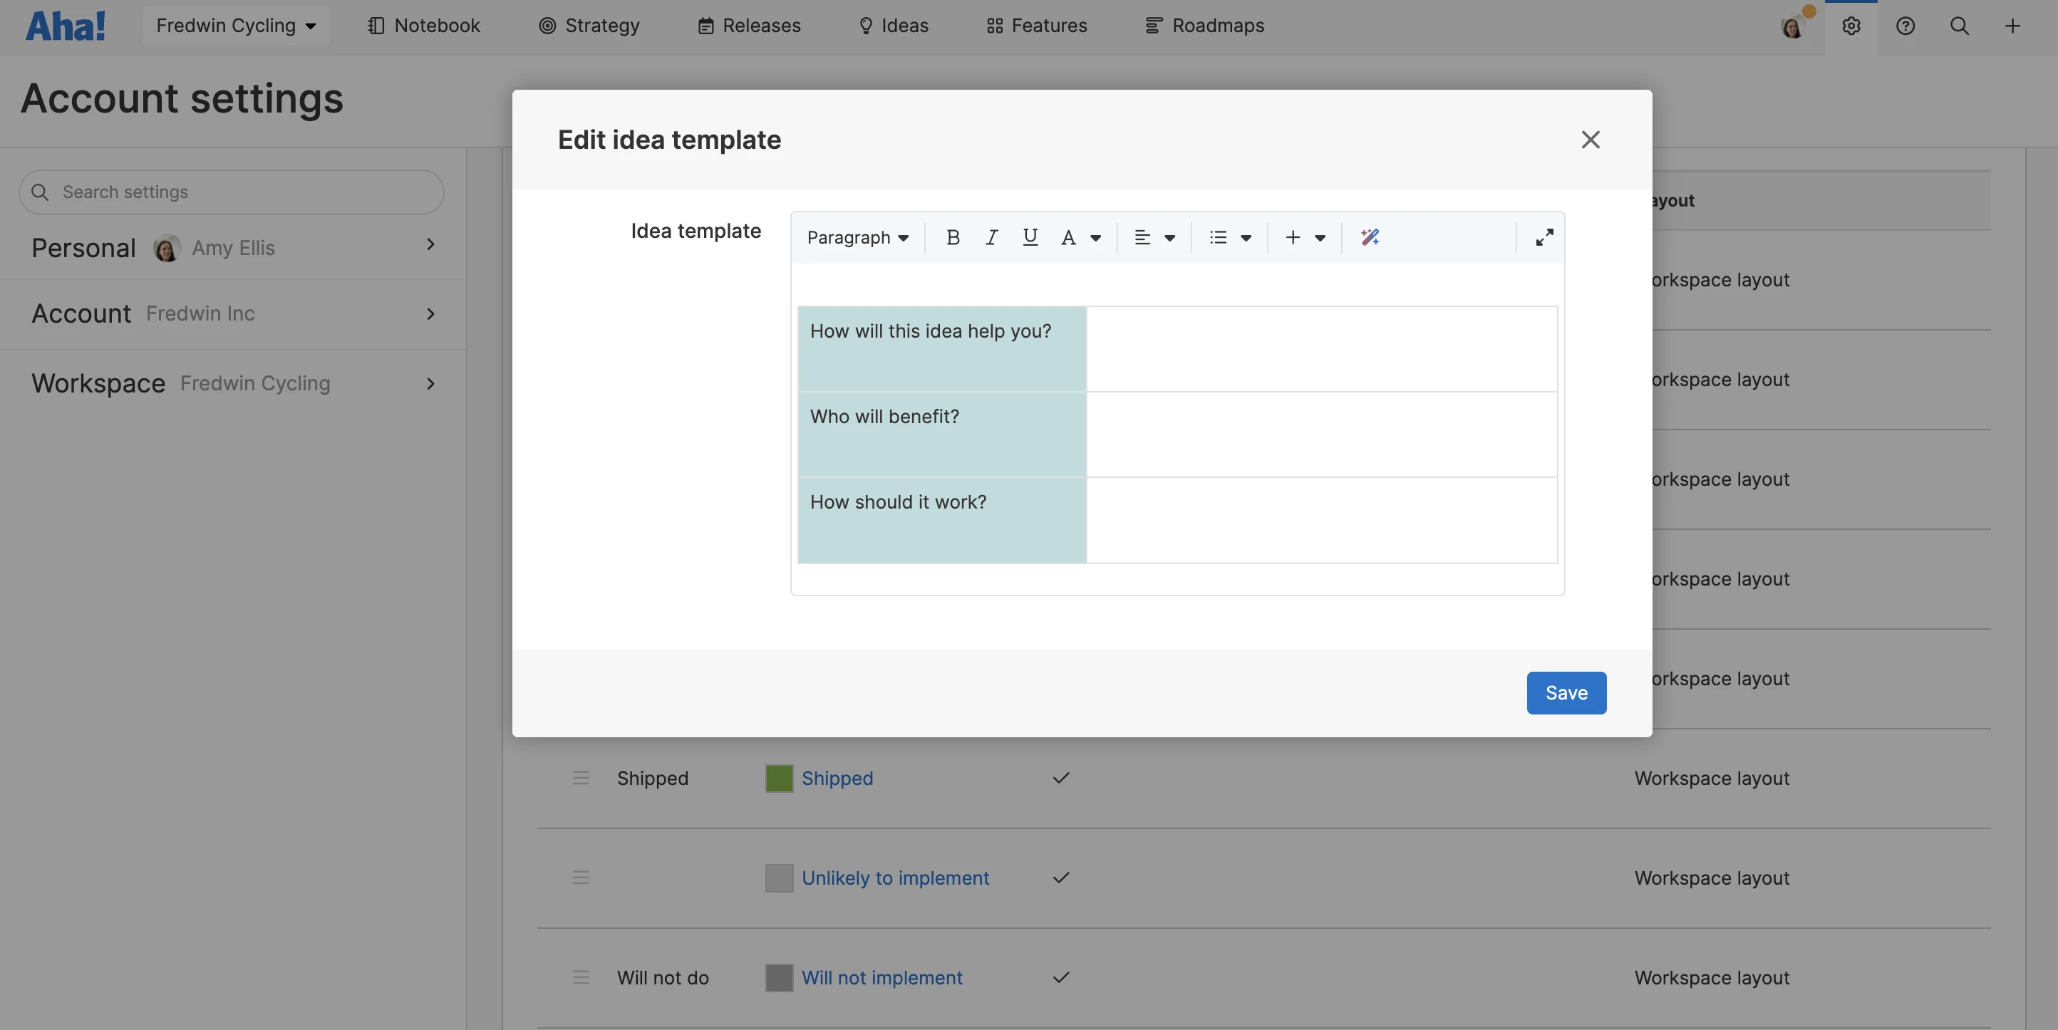
Task: Click the checkmark in the Unlikely to implement row
Action: (x=1060, y=878)
